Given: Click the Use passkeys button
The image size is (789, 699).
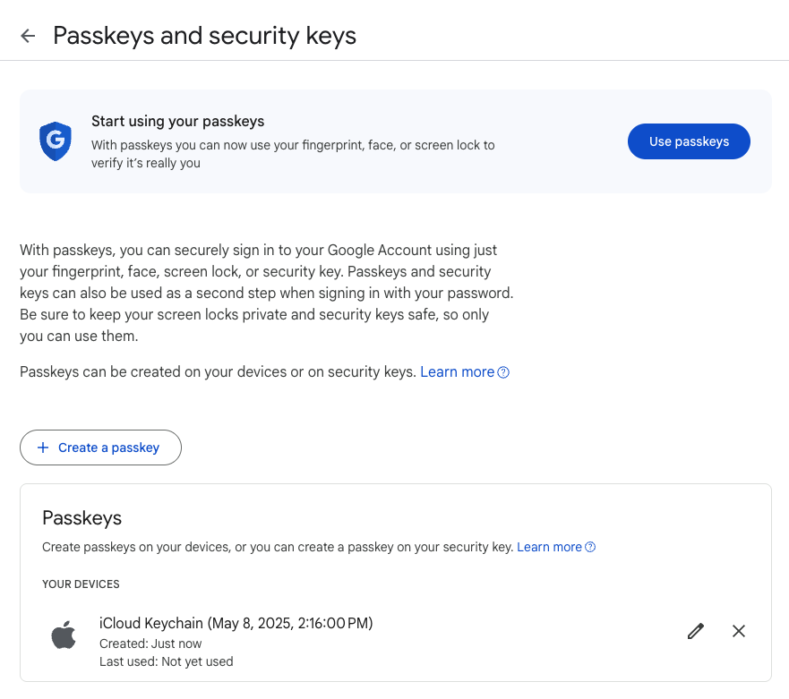Looking at the screenshot, I should (x=689, y=141).
